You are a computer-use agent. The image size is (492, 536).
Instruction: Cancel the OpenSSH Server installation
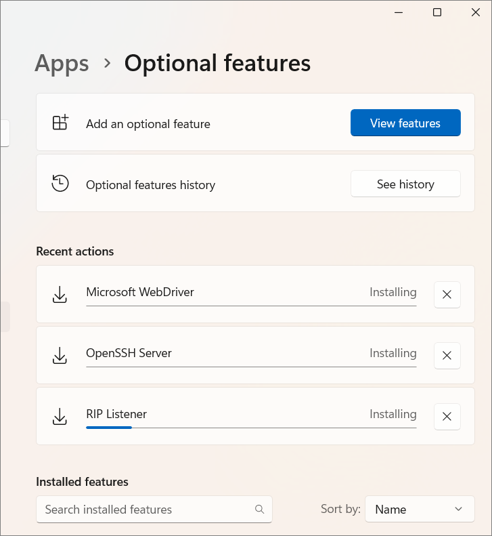(447, 356)
